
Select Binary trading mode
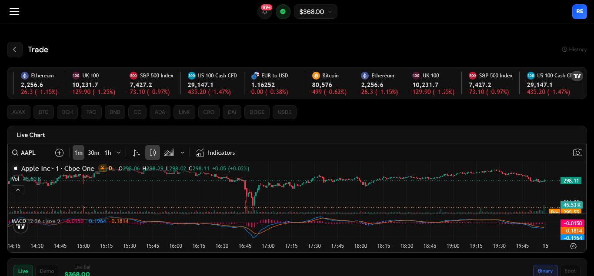[545, 271]
